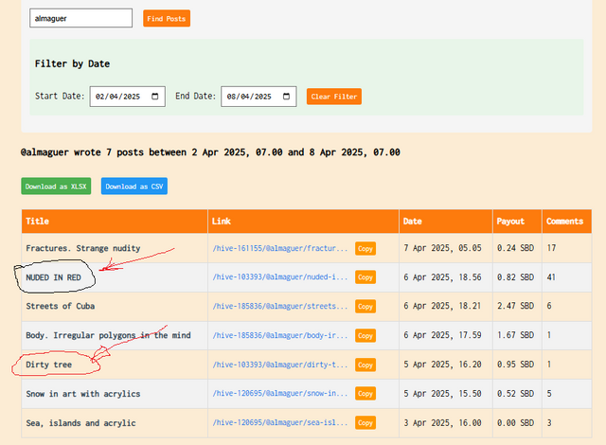This screenshot has height=445, width=606.
Task: Copy link for NUDED IN RED post
Action: click(365, 277)
